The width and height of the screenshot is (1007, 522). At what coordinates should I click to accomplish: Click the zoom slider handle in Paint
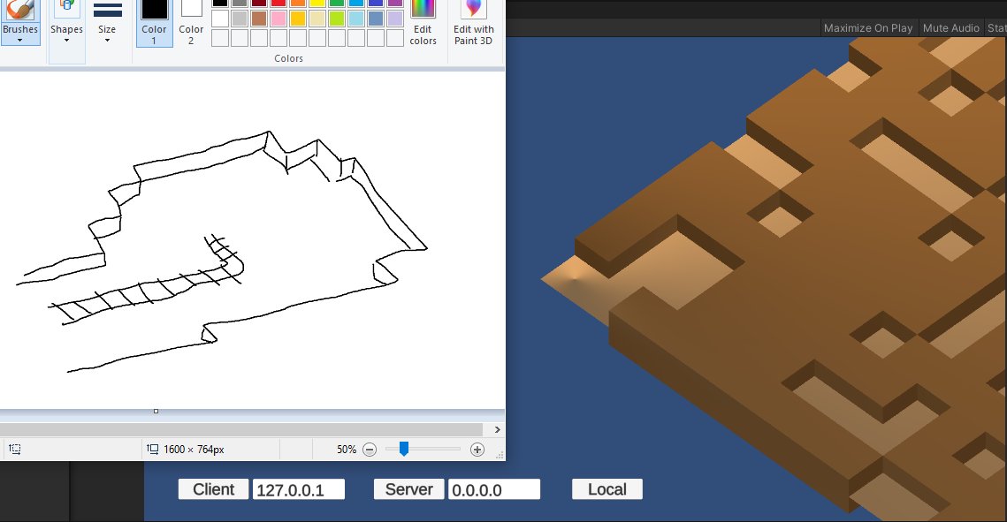click(x=404, y=449)
